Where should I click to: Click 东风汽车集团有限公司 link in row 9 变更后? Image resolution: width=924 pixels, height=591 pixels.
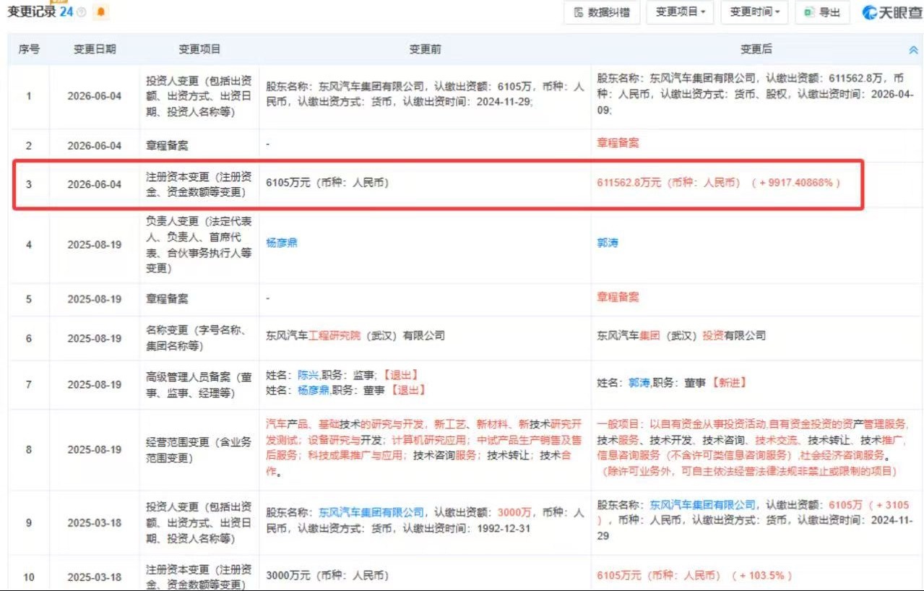[x=703, y=505]
